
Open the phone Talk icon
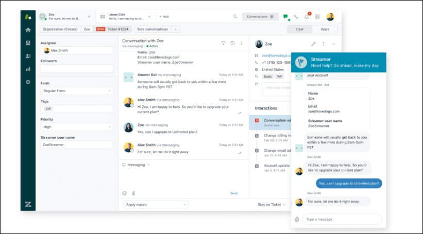tap(296, 16)
